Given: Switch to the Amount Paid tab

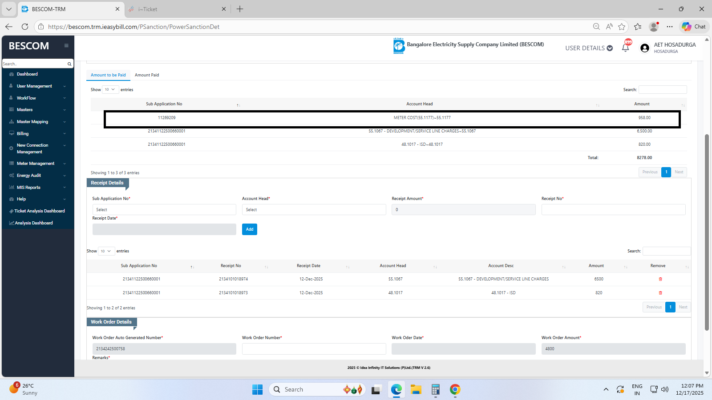Looking at the screenshot, I should click(x=147, y=75).
